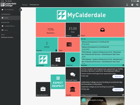Click the Calderdale's College video channel avatar
The width and height of the screenshot is (140, 105).
coord(84,100)
